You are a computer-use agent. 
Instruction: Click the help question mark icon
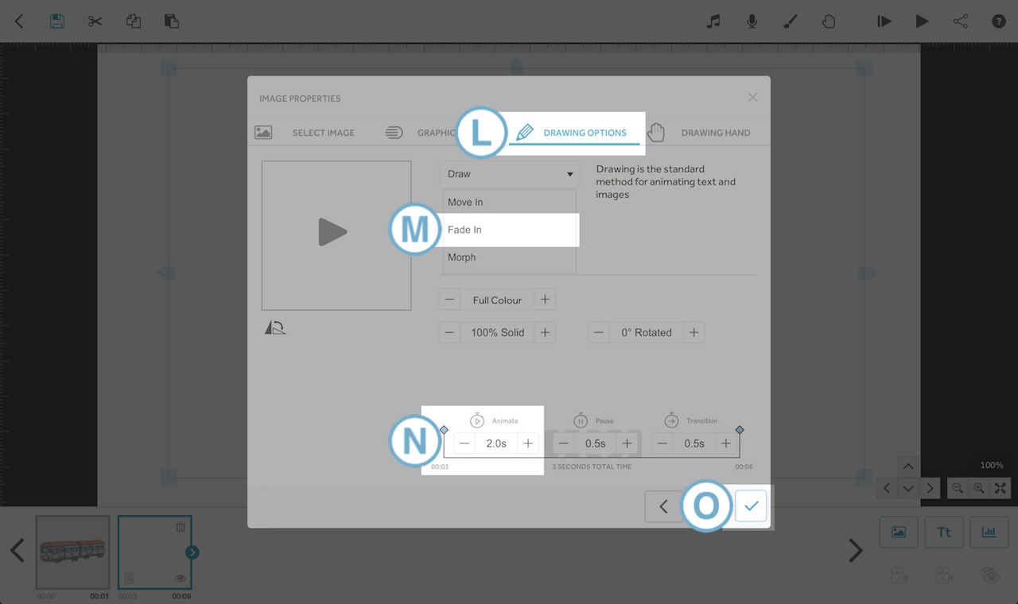point(999,21)
